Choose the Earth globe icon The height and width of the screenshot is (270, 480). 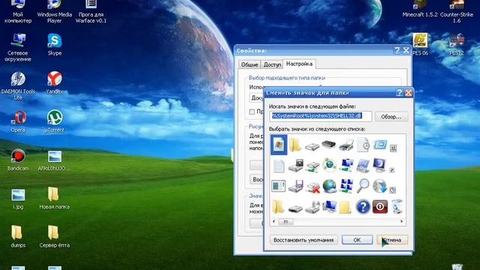click(329, 186)
